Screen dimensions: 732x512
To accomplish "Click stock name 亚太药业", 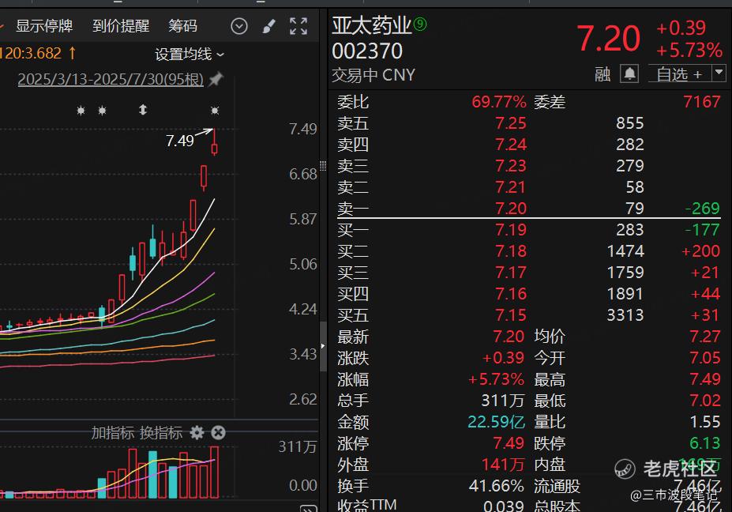I will 372,25.
